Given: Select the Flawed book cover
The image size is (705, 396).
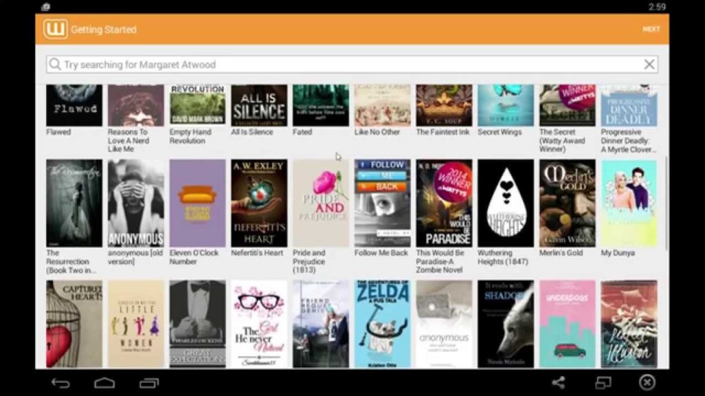Looking at the screenshot, I should tap(74, 105).
